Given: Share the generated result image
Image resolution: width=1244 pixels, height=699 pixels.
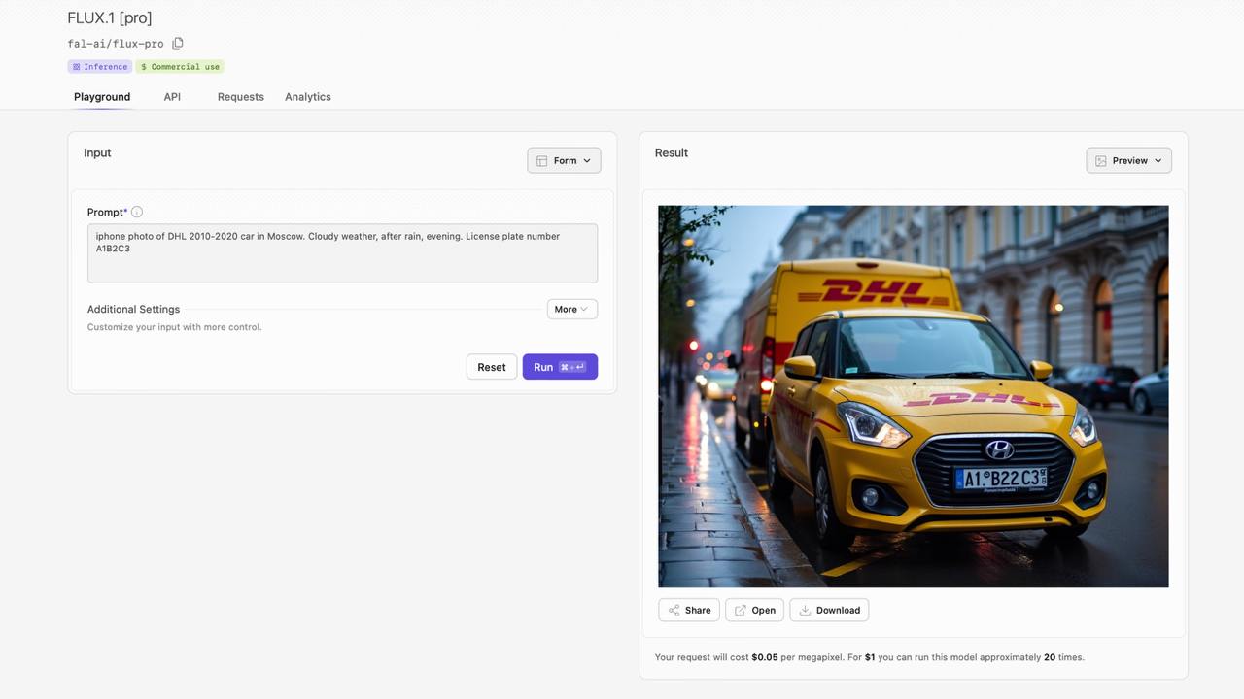Looking at the screenshot, I should pyautogui.click(x=689, y=610).
